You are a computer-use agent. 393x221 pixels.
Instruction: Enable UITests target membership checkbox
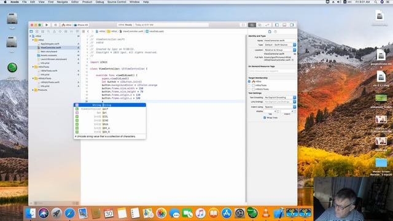coord(249,89)
